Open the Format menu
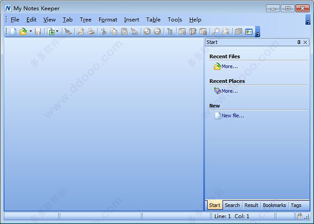 click(108, 20)
